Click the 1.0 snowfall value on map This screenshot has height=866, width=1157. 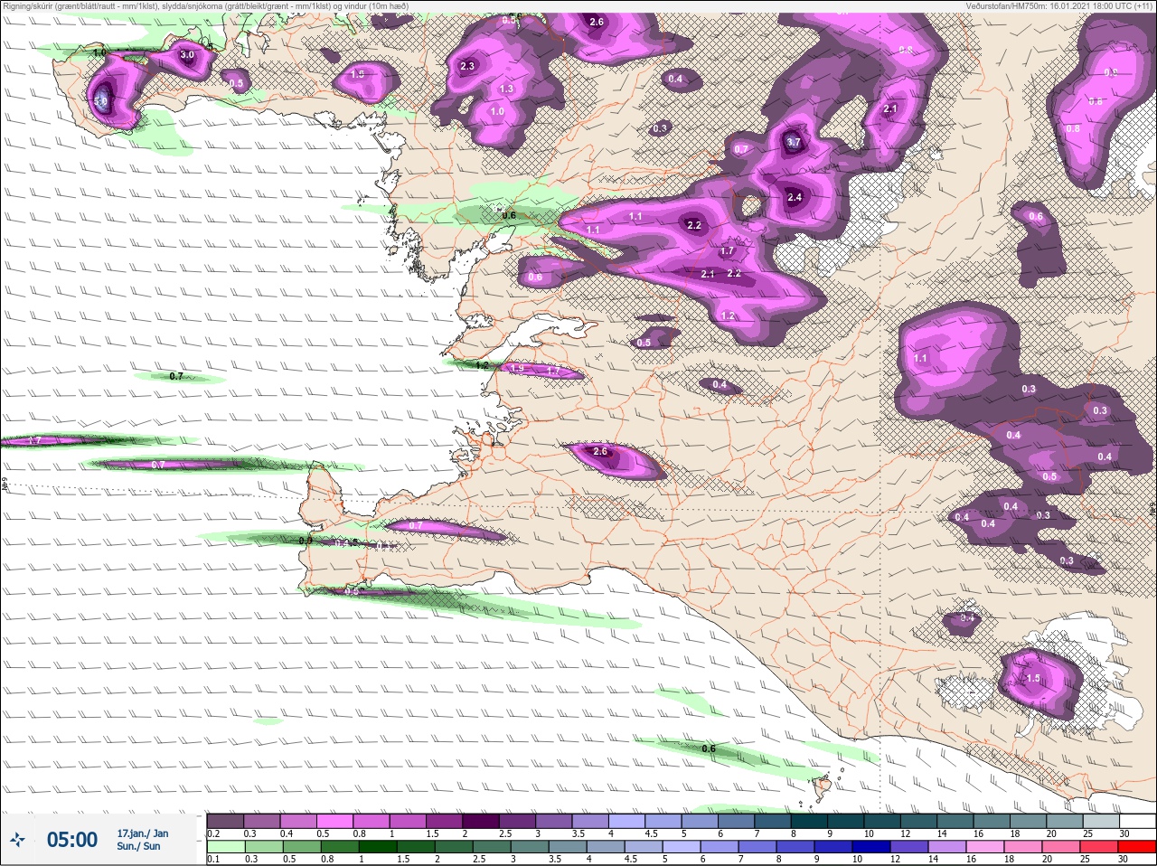[497, 112]
